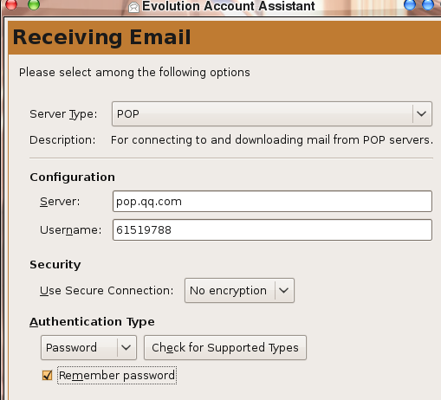Click the Username label text

click(x=71, y=230)
